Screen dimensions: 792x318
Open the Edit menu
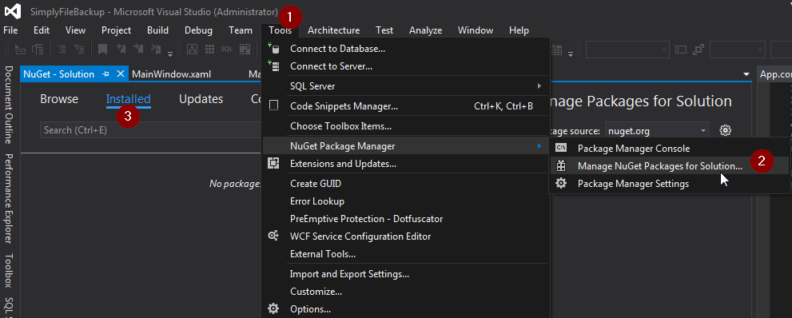pos(42,30)
